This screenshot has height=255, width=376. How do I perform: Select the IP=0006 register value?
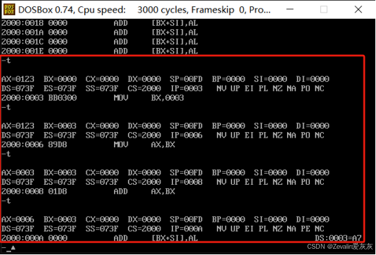pos(186,135)
